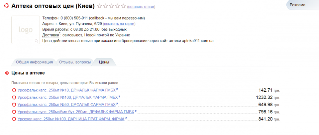Select the Цены tab
The image size is (319, 135).
click(x=104, y=62)
